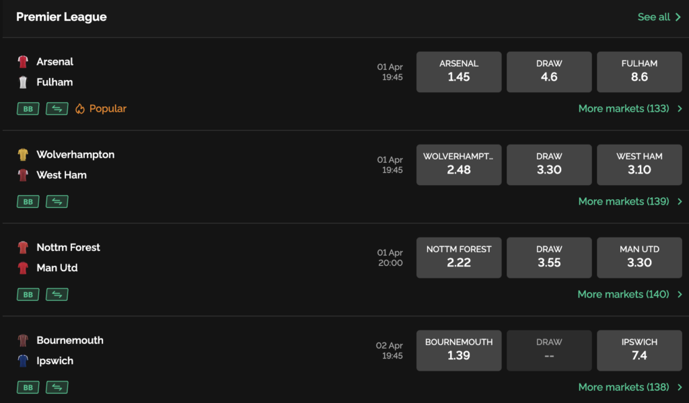Add West Ham 3.10 to your selections
Image resolution: width=689 pixels, height=403 pixels.
639,164
